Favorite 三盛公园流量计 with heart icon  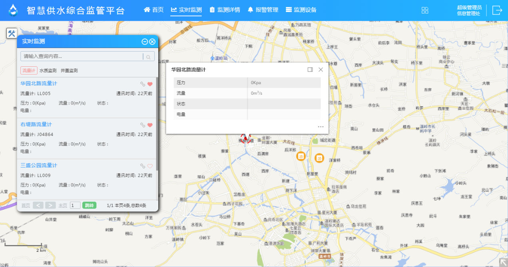[150, 166]
